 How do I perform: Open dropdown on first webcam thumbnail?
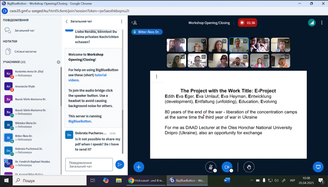tap(183, 41)
